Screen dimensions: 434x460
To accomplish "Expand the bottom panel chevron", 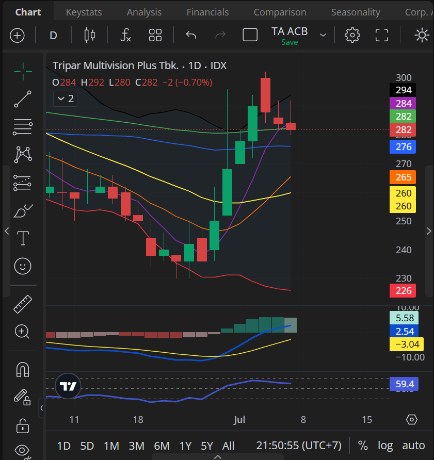I will tap(218, 456).
